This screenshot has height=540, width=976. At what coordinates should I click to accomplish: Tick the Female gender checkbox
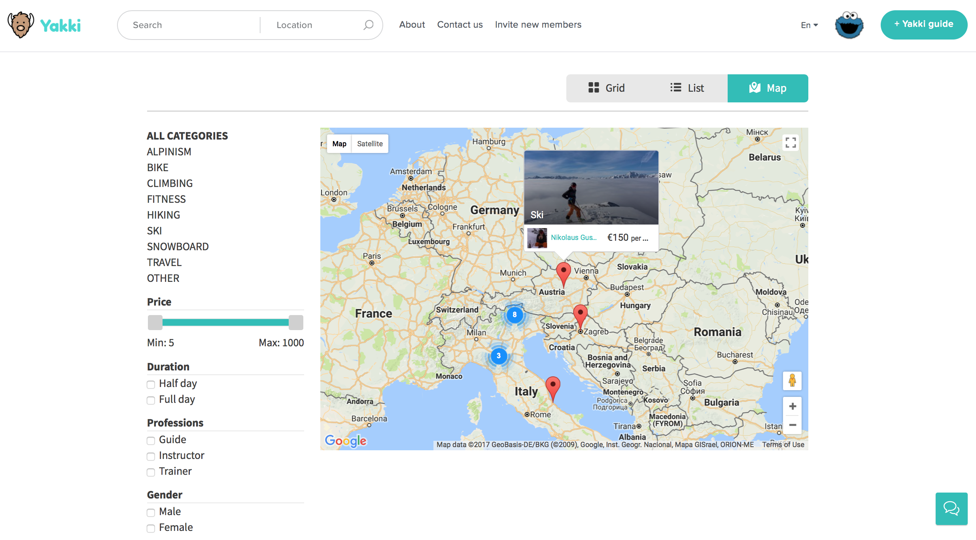[151, 528]
